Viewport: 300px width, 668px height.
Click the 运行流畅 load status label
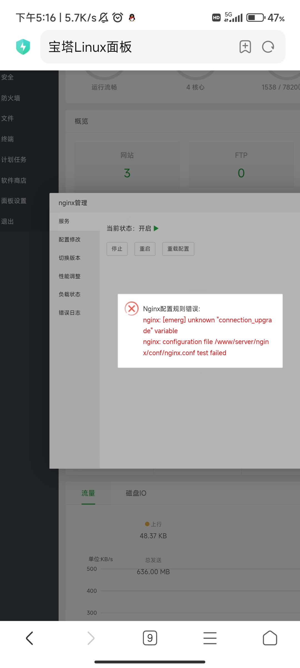click(104, 87)
